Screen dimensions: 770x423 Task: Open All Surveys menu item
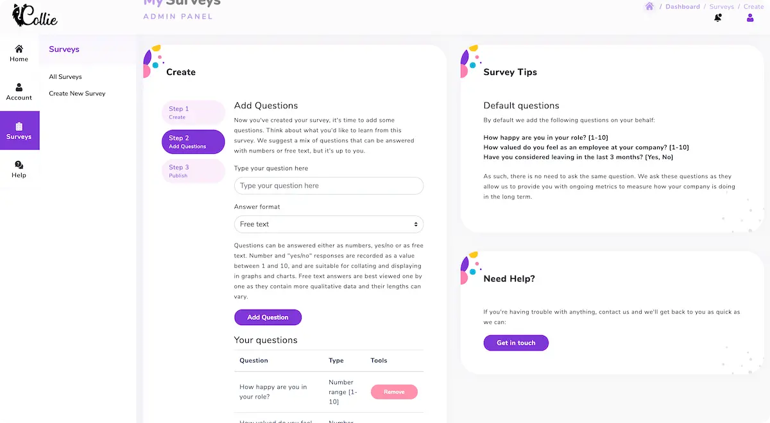pyautogui.click(x=65, y=77)
